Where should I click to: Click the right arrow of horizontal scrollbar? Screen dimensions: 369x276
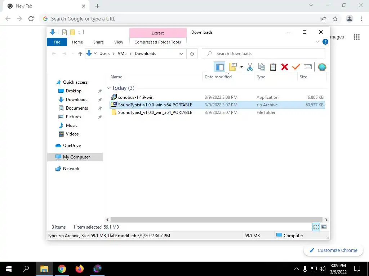(x=326, y=220)
